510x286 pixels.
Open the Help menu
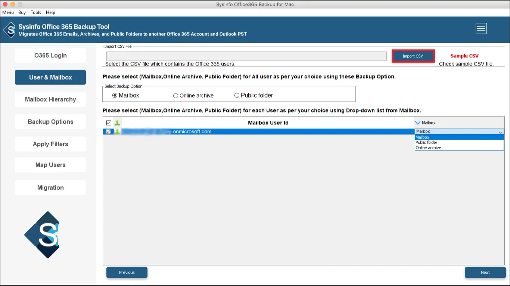[50, 12]
